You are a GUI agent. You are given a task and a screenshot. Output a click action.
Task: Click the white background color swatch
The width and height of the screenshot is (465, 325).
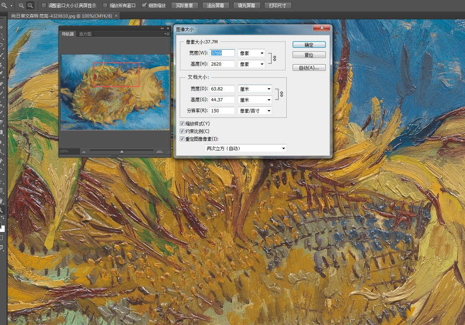tap(3, 229)
